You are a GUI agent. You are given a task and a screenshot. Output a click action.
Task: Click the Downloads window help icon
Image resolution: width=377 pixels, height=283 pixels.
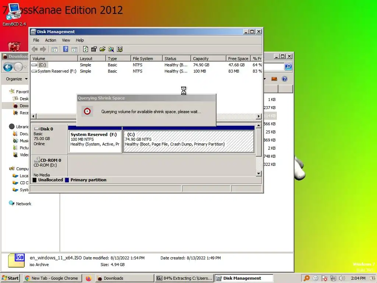point(285,79)
